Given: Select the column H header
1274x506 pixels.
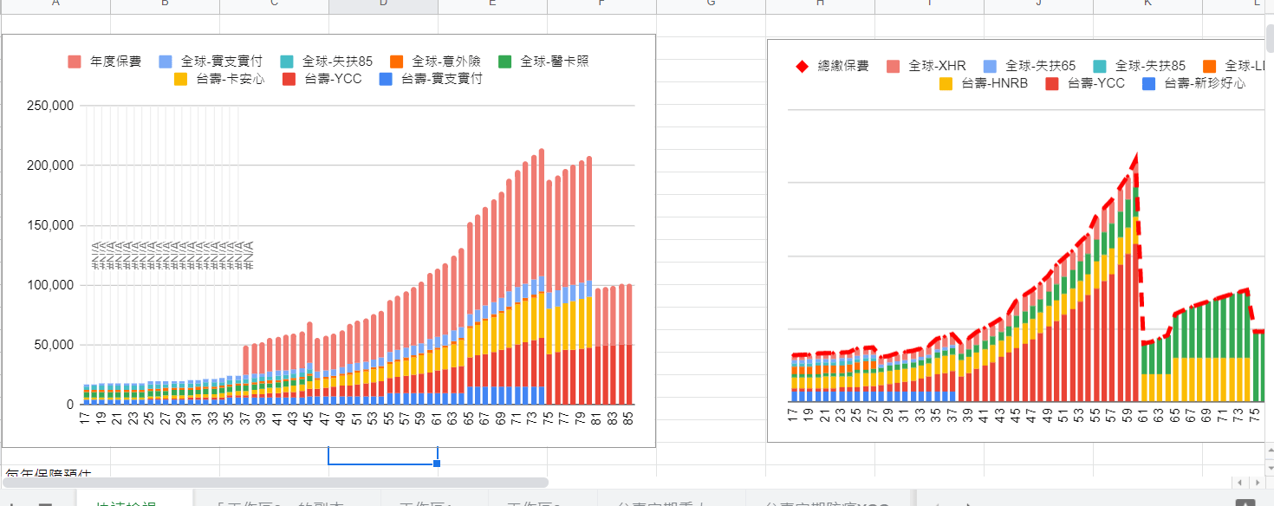Looking at the screenshot, I should tap(819, 6).
